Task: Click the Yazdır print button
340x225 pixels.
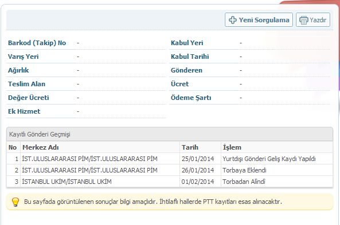Action: click(313, 20)
